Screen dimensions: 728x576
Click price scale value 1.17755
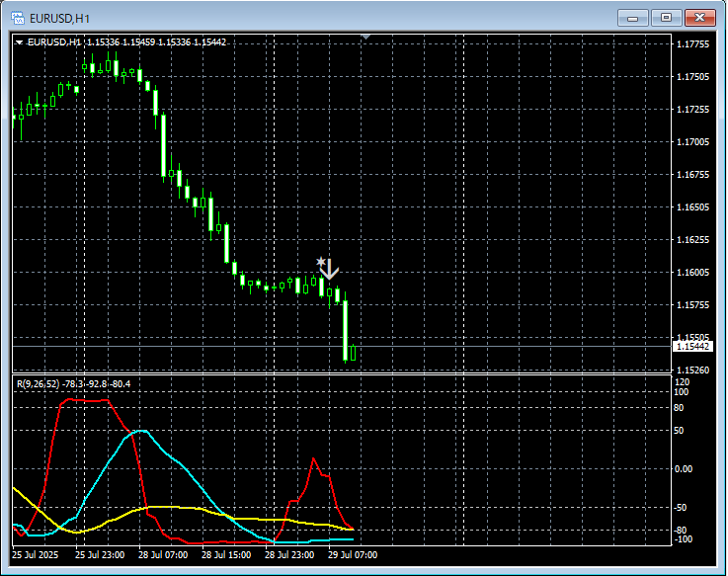click(x=693, y=44)
